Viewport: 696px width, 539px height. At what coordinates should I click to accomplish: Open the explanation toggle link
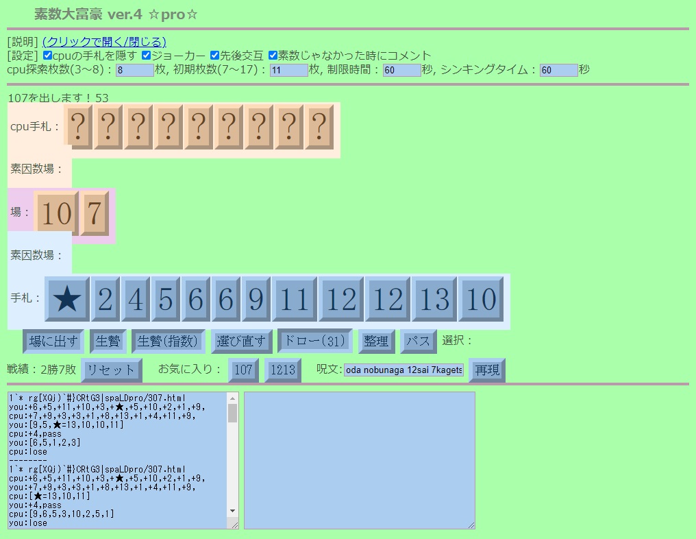coord(104,42)
